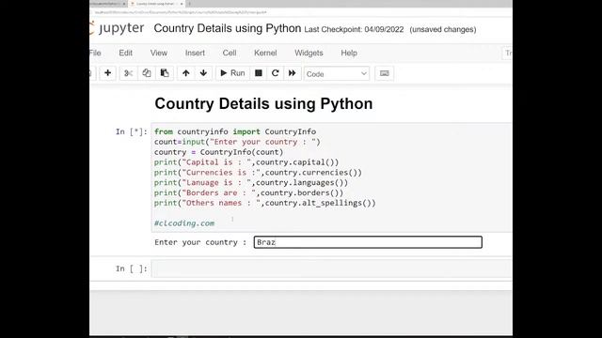This screenshot has height=338, width=602.
Task: Open the Cell menu
Action: click(x=230, y=53)
